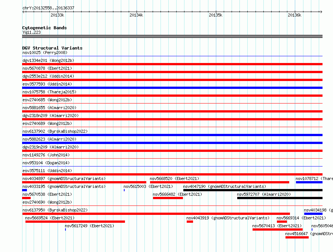This screenshot has width=333, height=252.
Task: Click esv2740690 (Wong2012b) label
Action: pyautogui.click(x=47, y=202)
